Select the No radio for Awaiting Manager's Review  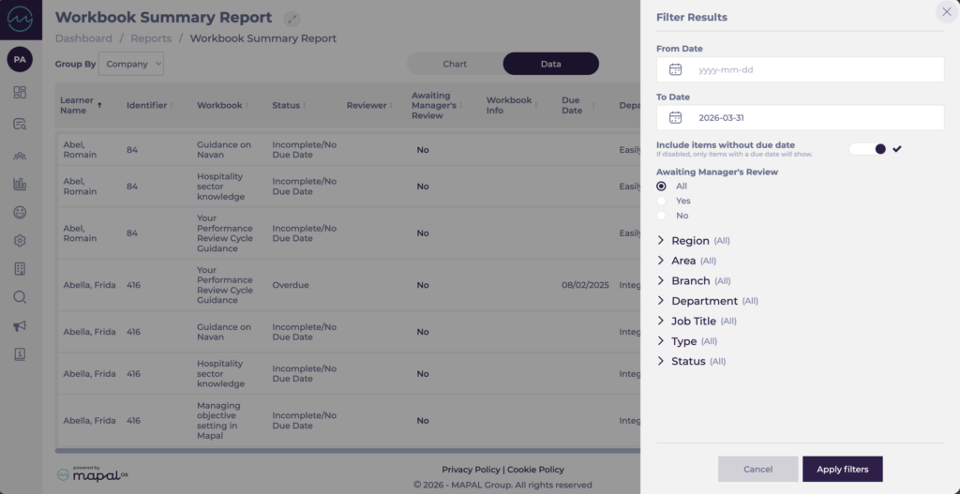662,216
